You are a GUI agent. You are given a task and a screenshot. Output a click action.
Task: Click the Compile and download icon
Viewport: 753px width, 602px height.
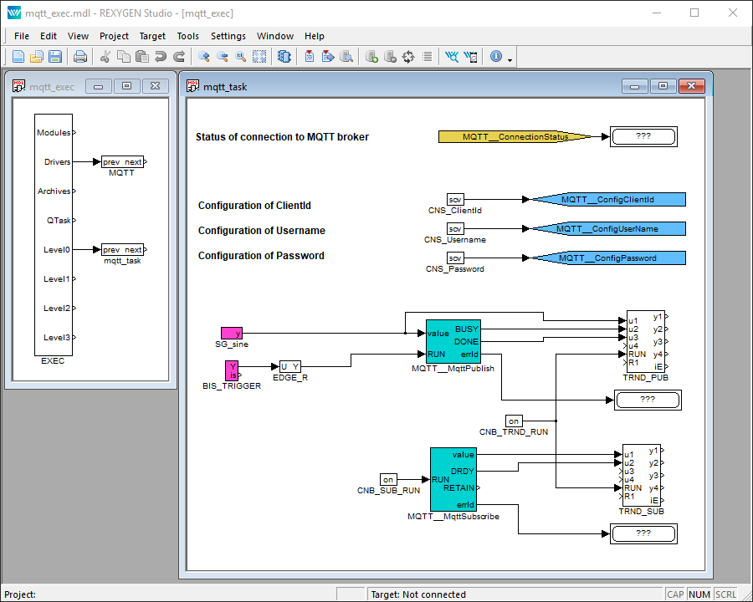(328, 57)
